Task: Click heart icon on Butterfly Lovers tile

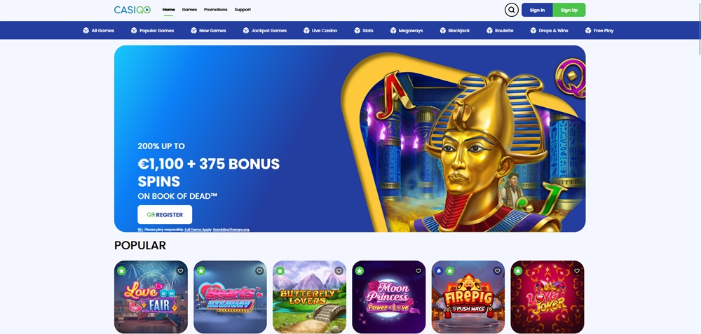Action: pos(339,270)
